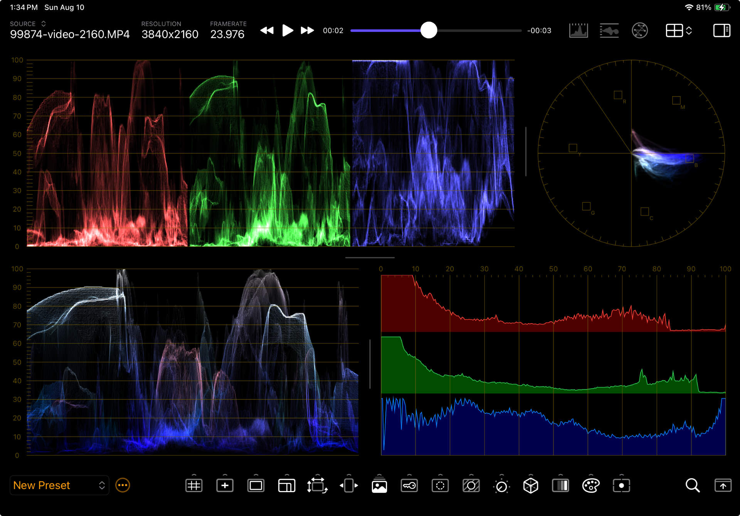Toggle the key overlay tool icon
The width and height of the screenshot is (740, 516).
tap(409, 486)
